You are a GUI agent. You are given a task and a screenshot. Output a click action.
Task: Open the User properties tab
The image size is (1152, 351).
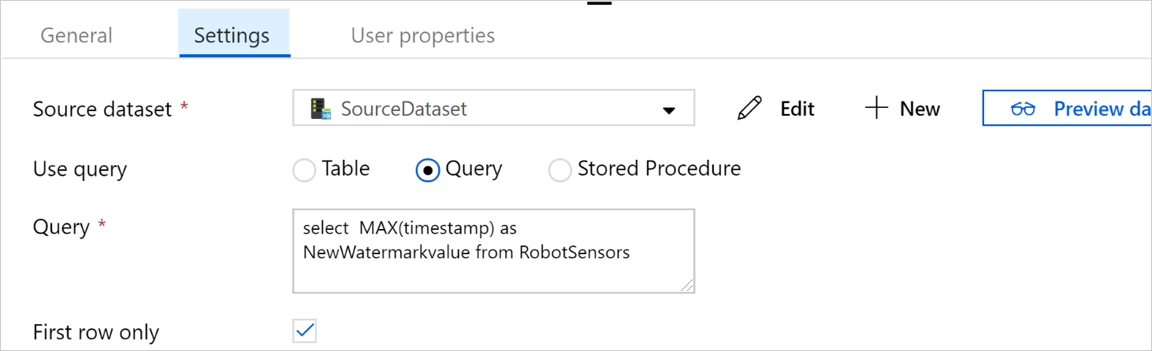[422, 35]
